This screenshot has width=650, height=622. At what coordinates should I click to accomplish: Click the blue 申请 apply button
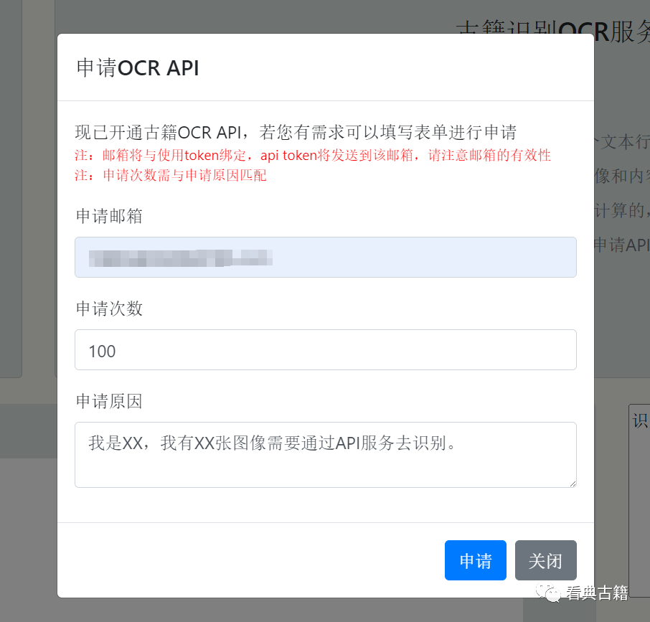[x=475, y=560]
